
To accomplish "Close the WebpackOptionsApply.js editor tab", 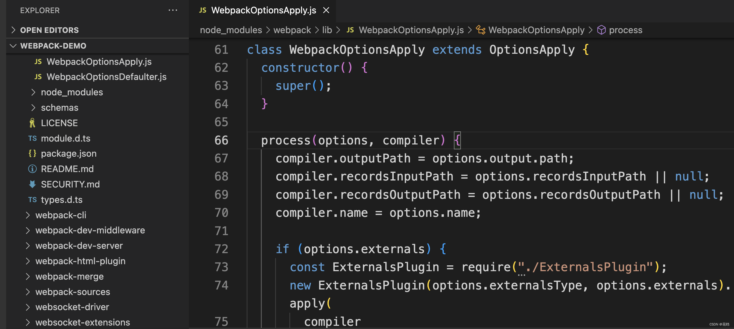I will point(326,10).
